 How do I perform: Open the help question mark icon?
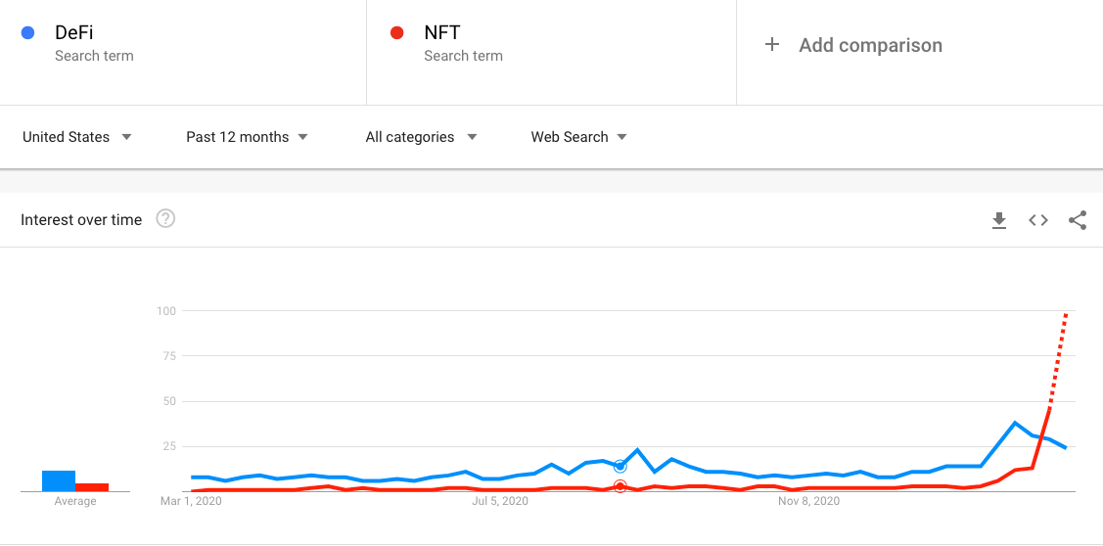click(x=165, y=219)
